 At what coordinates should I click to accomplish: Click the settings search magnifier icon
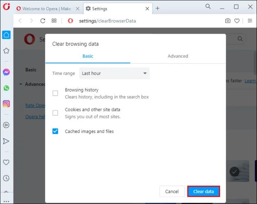pos(240,39)
